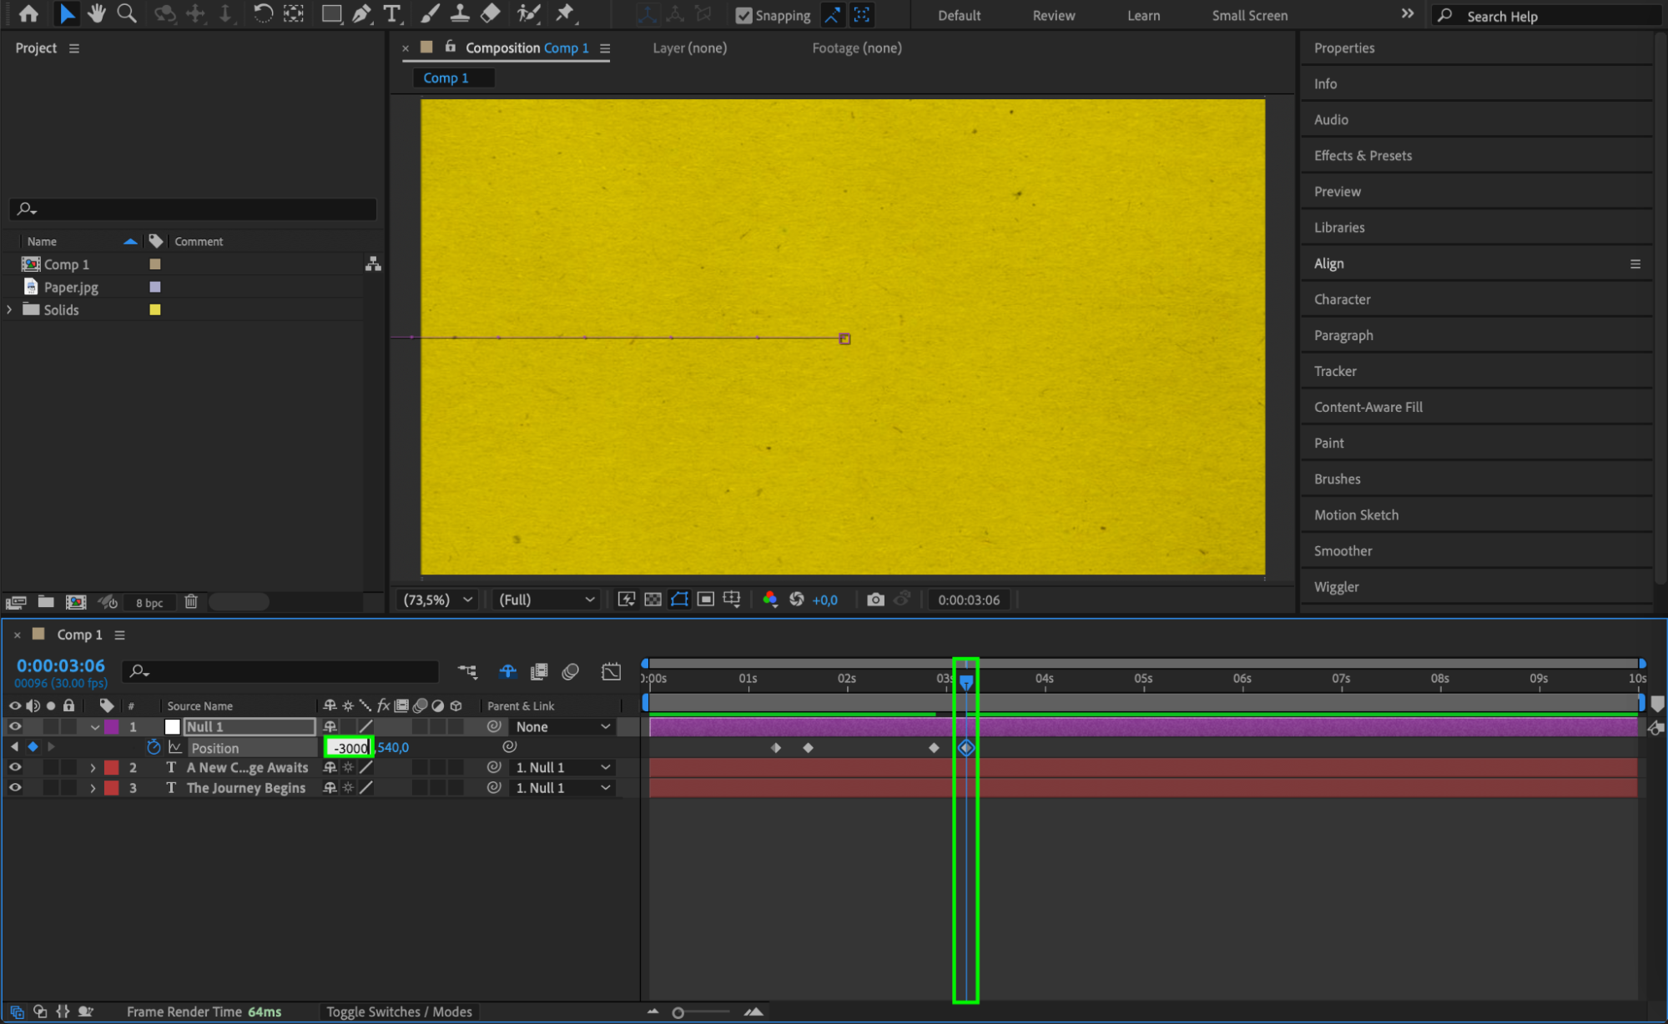1668x1024 pixels.
Task: Select the Horizontal Type tool
Action: point(391,13)
